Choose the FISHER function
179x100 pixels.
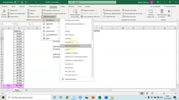tap(67, 31)
